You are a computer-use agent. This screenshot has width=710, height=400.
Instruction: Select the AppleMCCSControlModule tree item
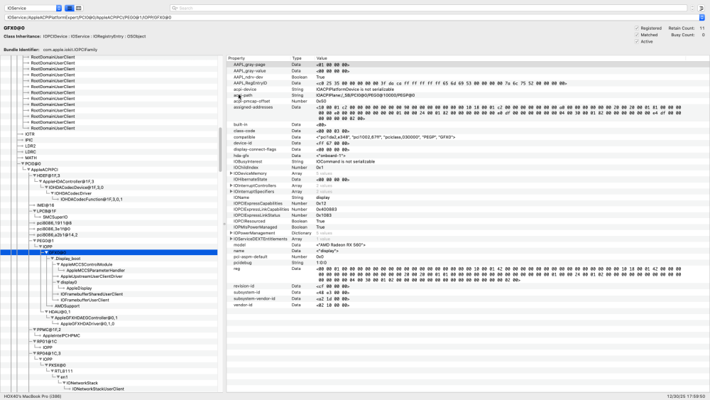pos(86,264)
